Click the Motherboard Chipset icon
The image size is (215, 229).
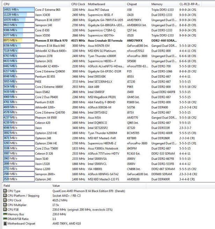click(5, 223)
